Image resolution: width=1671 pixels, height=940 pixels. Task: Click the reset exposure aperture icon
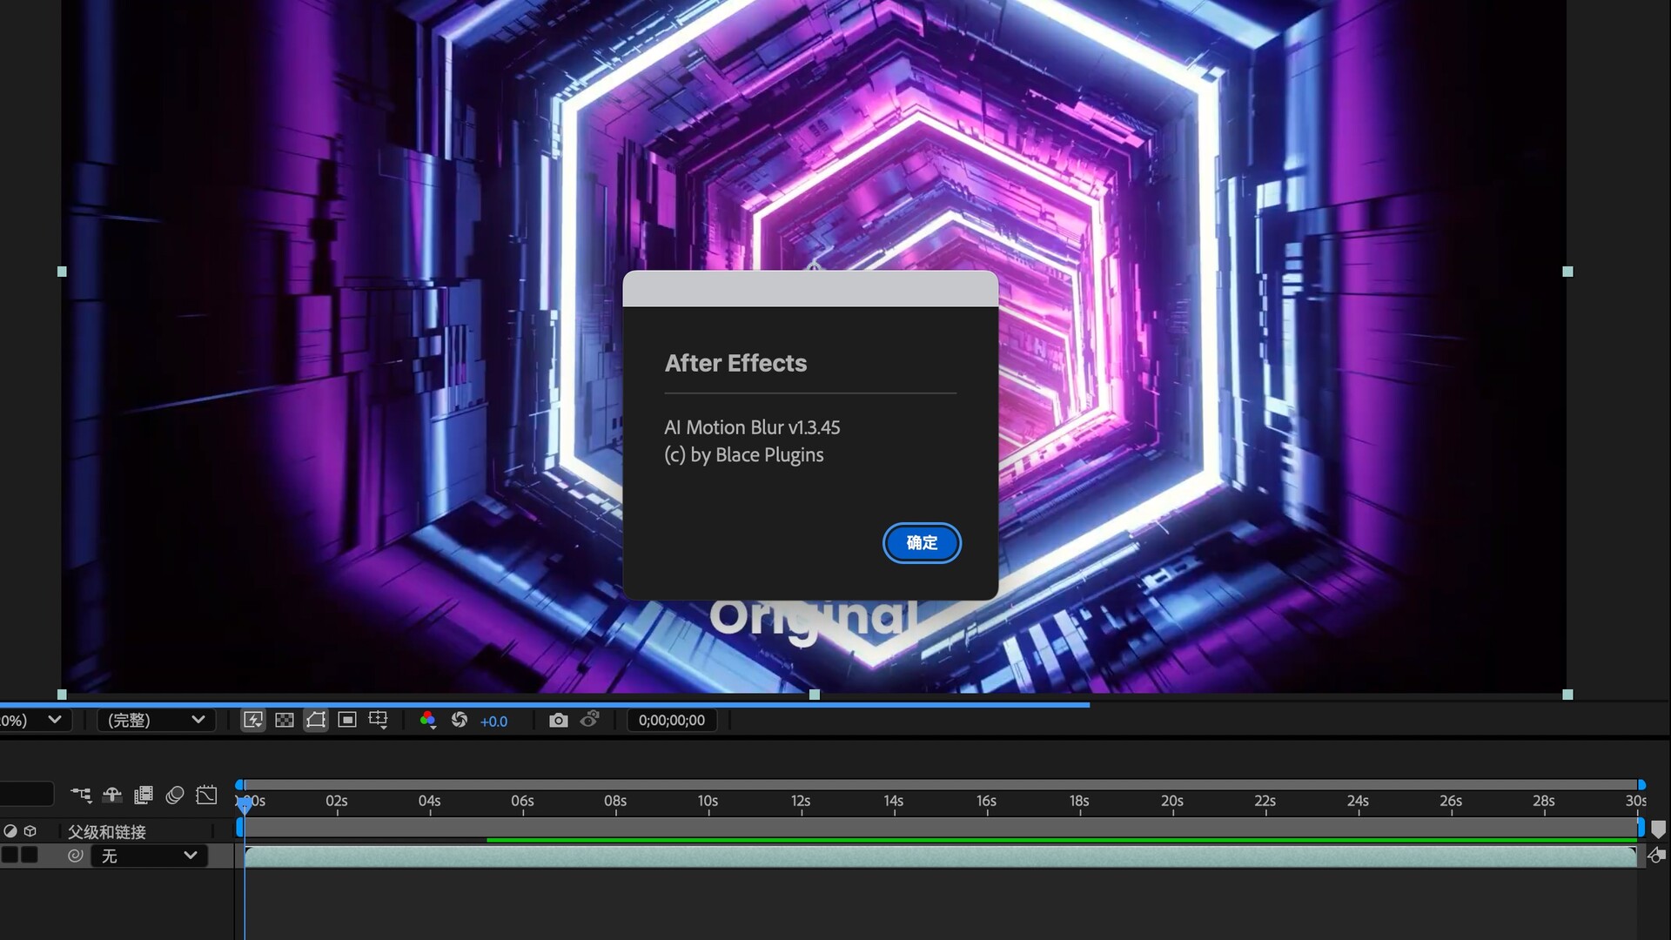pyautogui.click(x=460, y=720)
